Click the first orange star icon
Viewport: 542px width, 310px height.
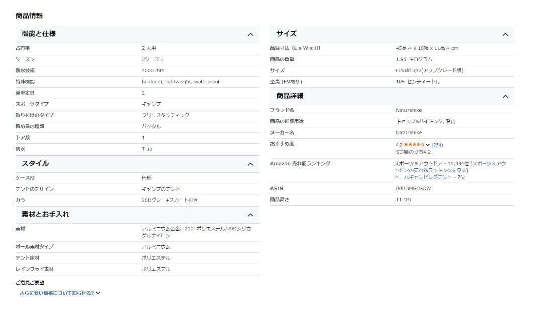(406, 145)
